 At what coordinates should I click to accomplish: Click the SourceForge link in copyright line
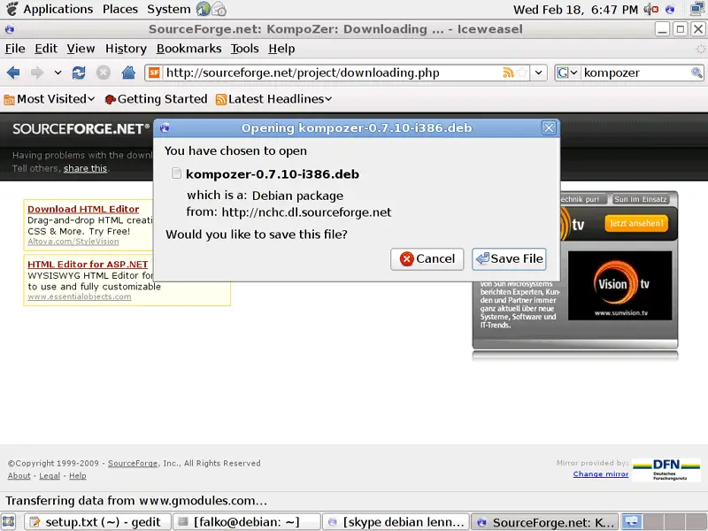point(133,463)
